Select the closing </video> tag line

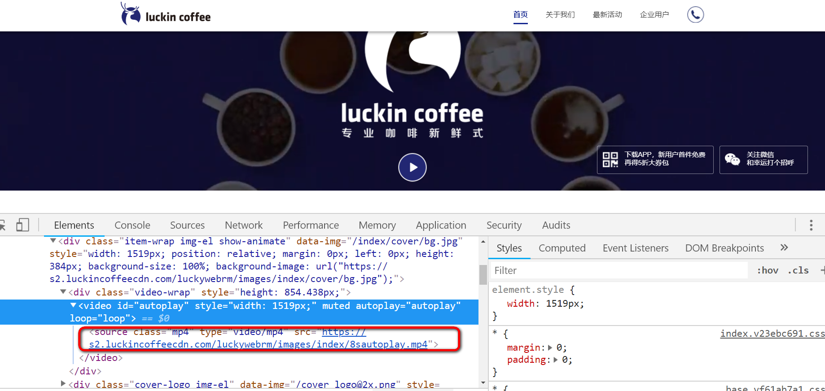click(101, 358)
